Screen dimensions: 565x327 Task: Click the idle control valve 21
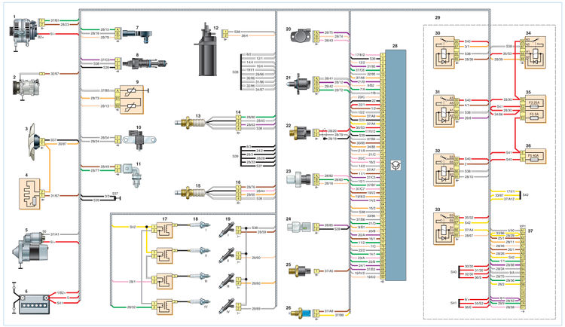tap(299, 84)
